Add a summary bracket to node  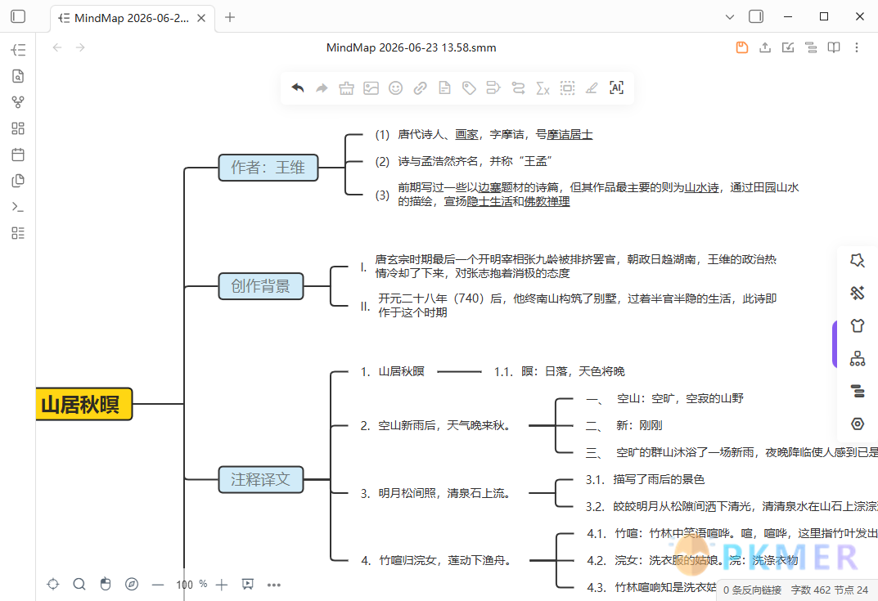(x=493, y=87)
